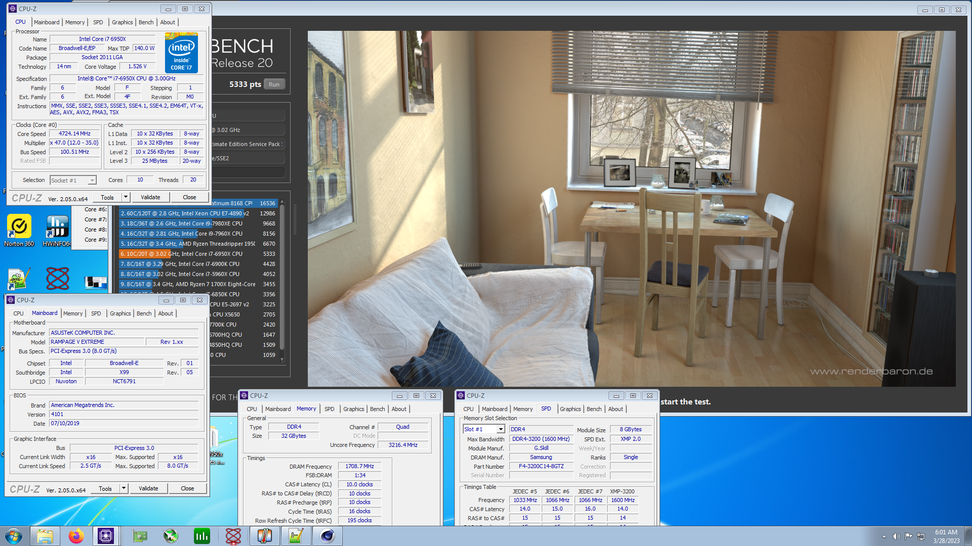Click Validate in the Mainboard CPU-Z window
The image size is (972, 546).
click(x=148, y=488)
